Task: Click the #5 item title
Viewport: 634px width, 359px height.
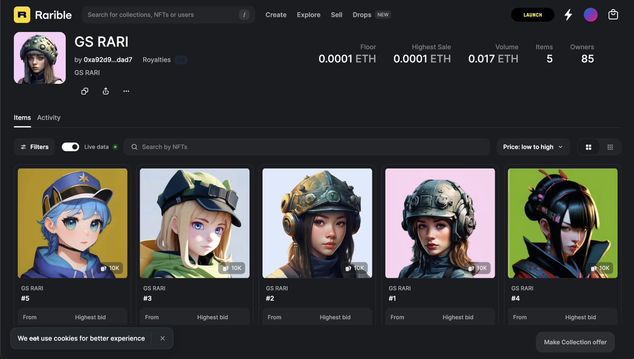Action: tap(25, 298)
